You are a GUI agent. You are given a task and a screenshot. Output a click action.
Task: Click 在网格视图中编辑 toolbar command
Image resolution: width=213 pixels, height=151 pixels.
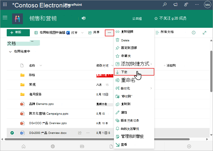[x=50, y=33]
